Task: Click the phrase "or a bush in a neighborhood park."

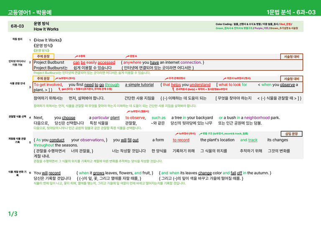Action: [x=250, y=118]
